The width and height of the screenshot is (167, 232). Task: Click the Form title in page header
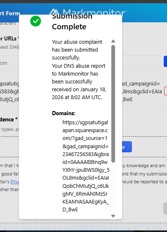coord(10,14)
